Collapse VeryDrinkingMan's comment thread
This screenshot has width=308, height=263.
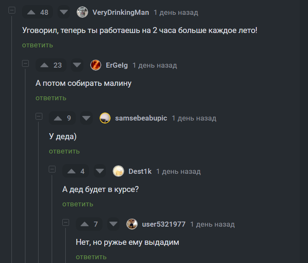click(12, 10)
